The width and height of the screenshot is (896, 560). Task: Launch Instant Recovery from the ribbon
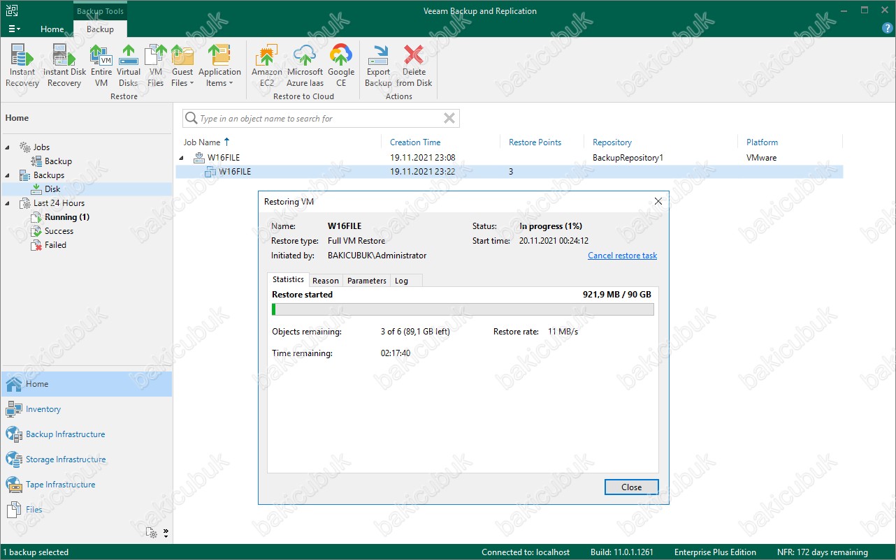(22, 66)
